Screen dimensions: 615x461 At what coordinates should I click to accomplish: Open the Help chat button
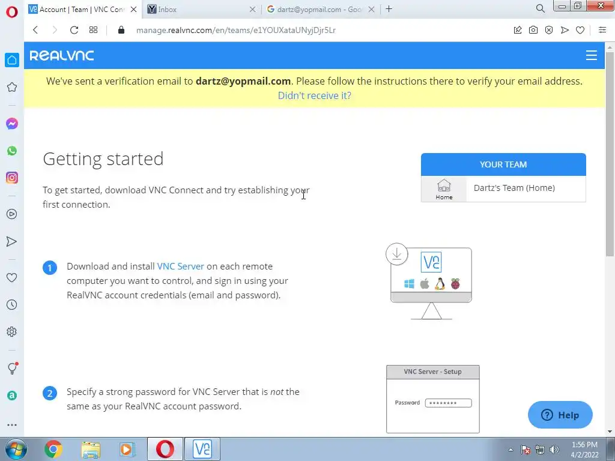pos(560,415)
